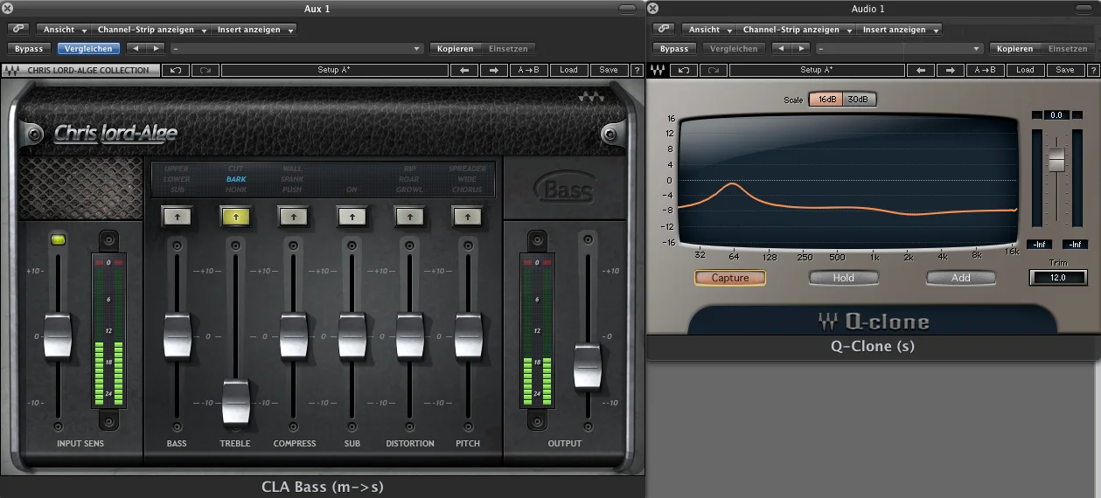Toggle Vergleichen compare in Aux 1 window
The width and height of the screenshot is (1101, 498).
(90, 49)
